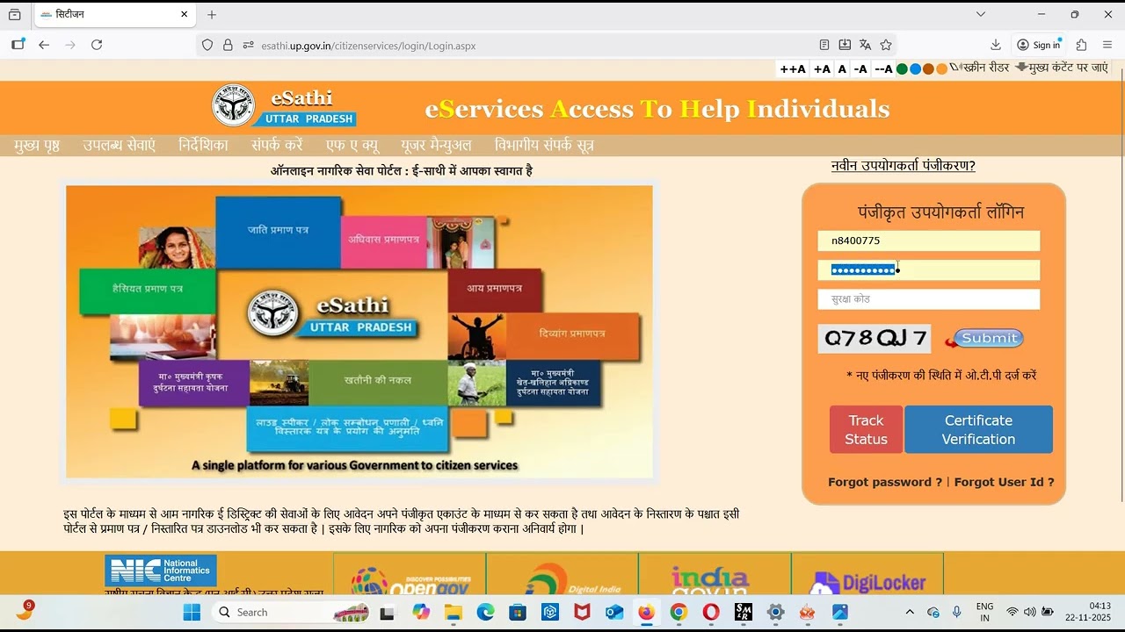Click the Forgot User Id link
The height and width of the screenshot is (632, 1125).
pyautogui.click(x=1004, y=482)
